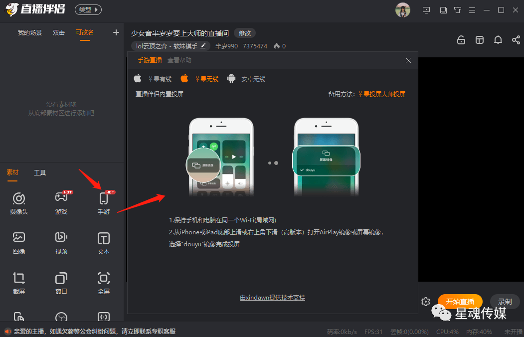Click the share icon
Viewport: 524px width, 337px height.
(x=516, y=40)
